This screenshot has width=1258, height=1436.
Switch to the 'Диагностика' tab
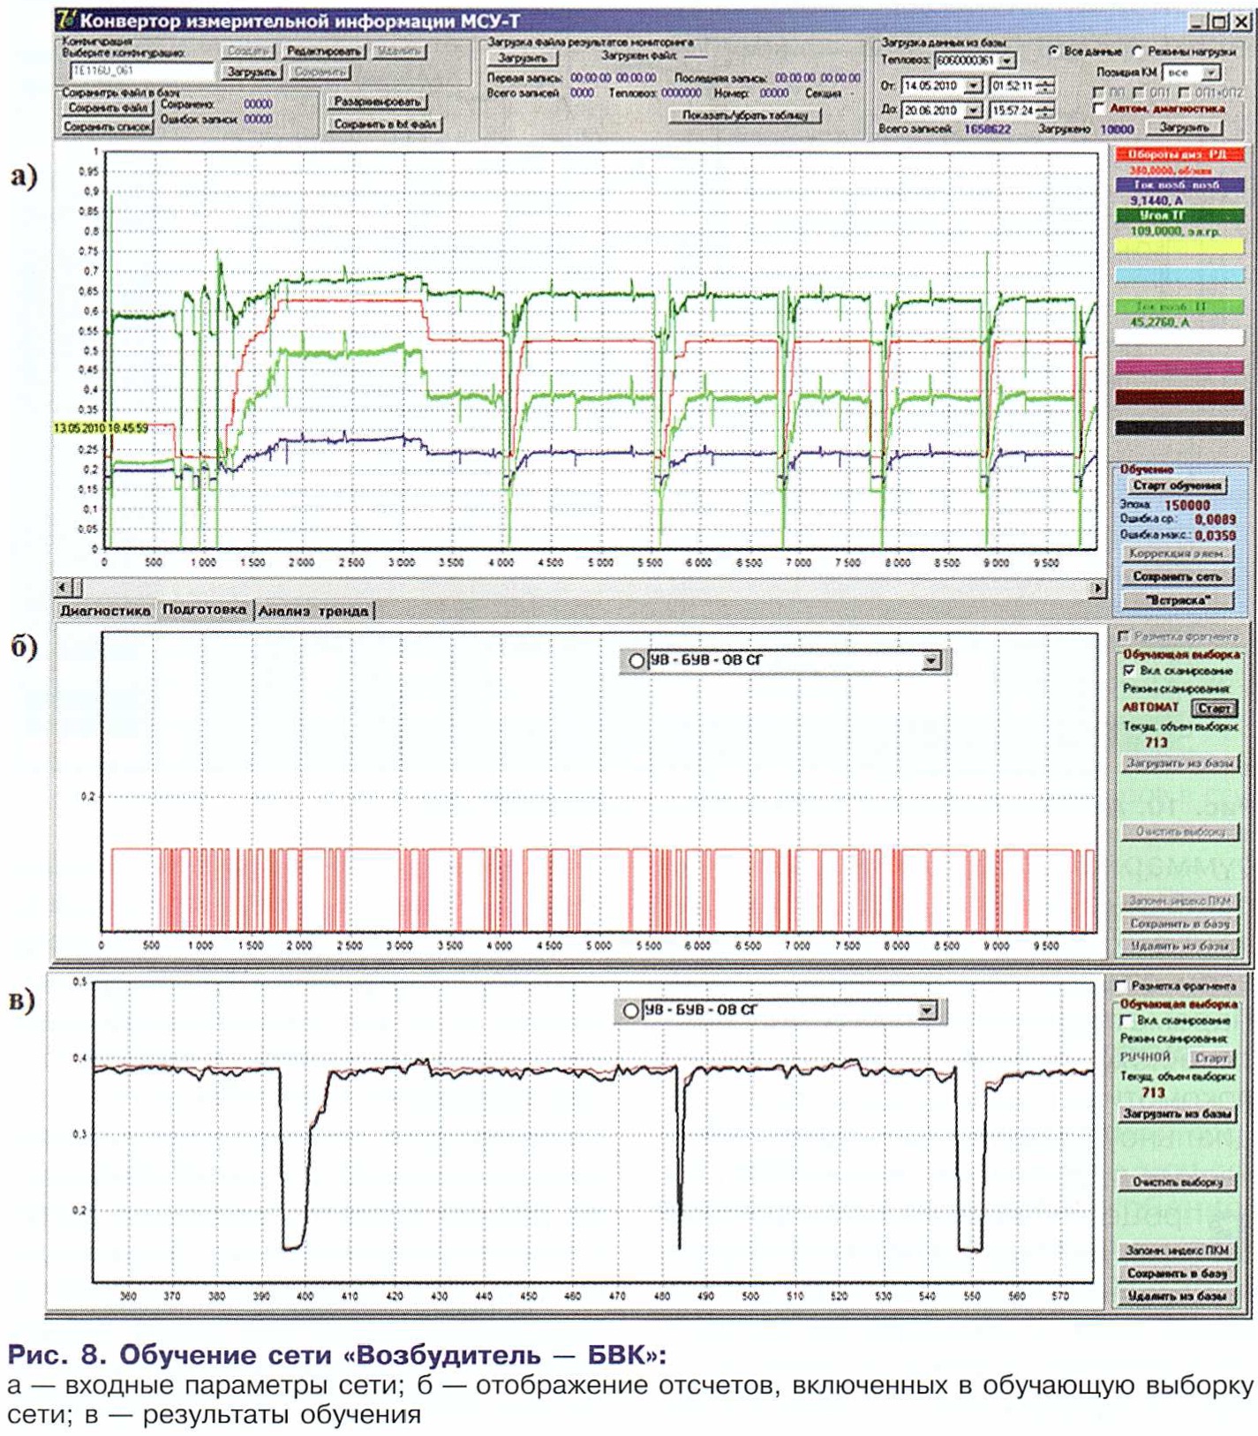tap(105, 611)
